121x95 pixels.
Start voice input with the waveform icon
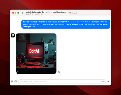click(103, 81)
